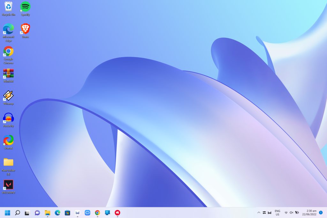
Task: Select the Audacity desktop shortcut
Action: pos(8,120)
